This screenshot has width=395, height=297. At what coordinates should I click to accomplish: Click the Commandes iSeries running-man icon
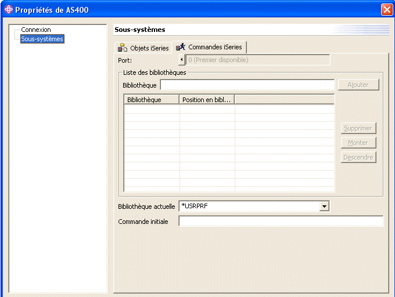coord(181,47)
